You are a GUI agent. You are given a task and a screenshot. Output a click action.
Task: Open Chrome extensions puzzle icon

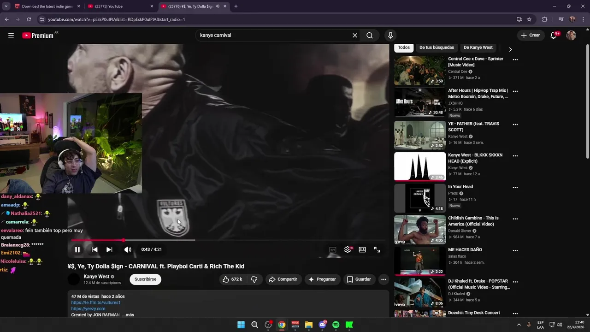(545, 19)
